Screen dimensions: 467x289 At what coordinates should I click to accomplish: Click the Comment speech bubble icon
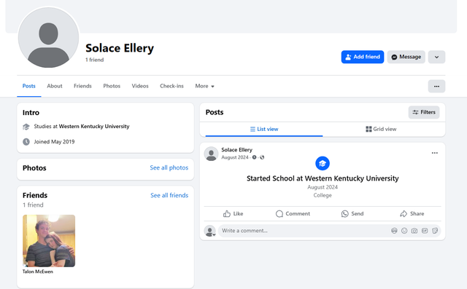(279, 214)
